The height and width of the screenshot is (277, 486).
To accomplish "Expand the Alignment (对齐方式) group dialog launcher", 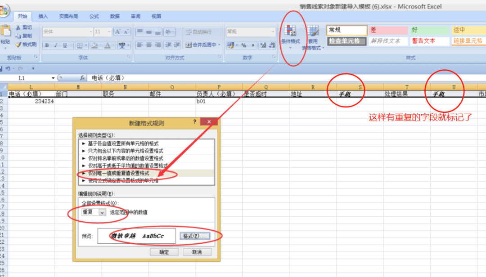I will click(220, 57).
